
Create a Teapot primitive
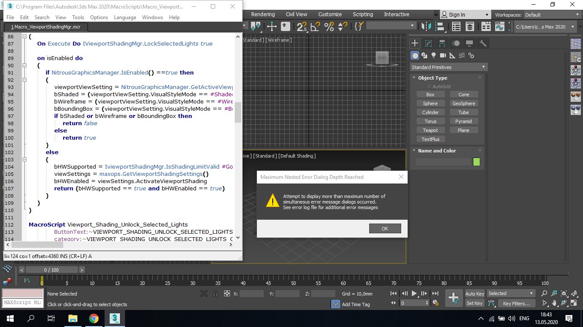pos(430,130)
